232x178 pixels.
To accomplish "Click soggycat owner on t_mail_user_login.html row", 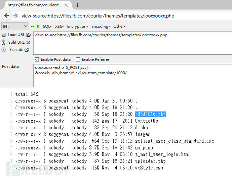I will [59, 154].
